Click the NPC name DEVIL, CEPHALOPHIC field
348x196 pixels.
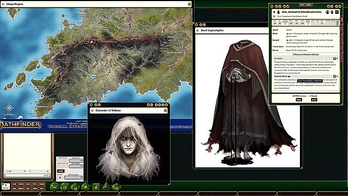(x=301, y=12)
